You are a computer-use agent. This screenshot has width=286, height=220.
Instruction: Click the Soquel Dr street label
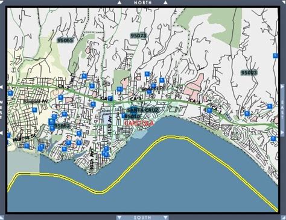tap(153, 88)
